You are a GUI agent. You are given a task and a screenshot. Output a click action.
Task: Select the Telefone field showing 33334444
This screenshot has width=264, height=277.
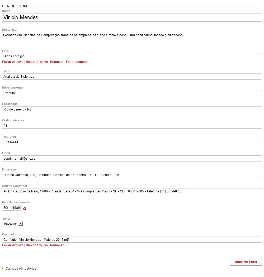(132, 142)
